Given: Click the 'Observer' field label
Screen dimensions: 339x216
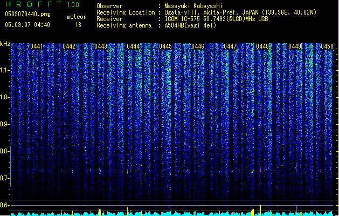Looking at the screenshot, I should coord(109,6).
